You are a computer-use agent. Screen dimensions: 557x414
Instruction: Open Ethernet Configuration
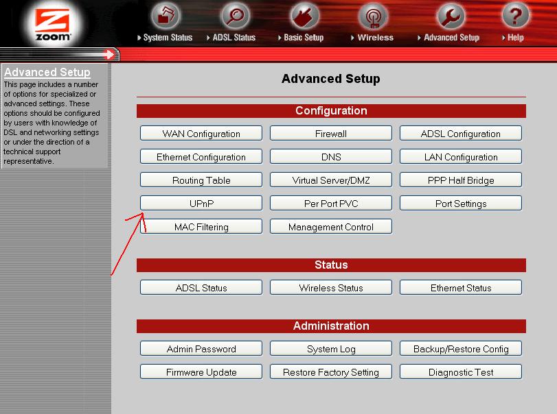pyautogui.click(x=201, y=157)
